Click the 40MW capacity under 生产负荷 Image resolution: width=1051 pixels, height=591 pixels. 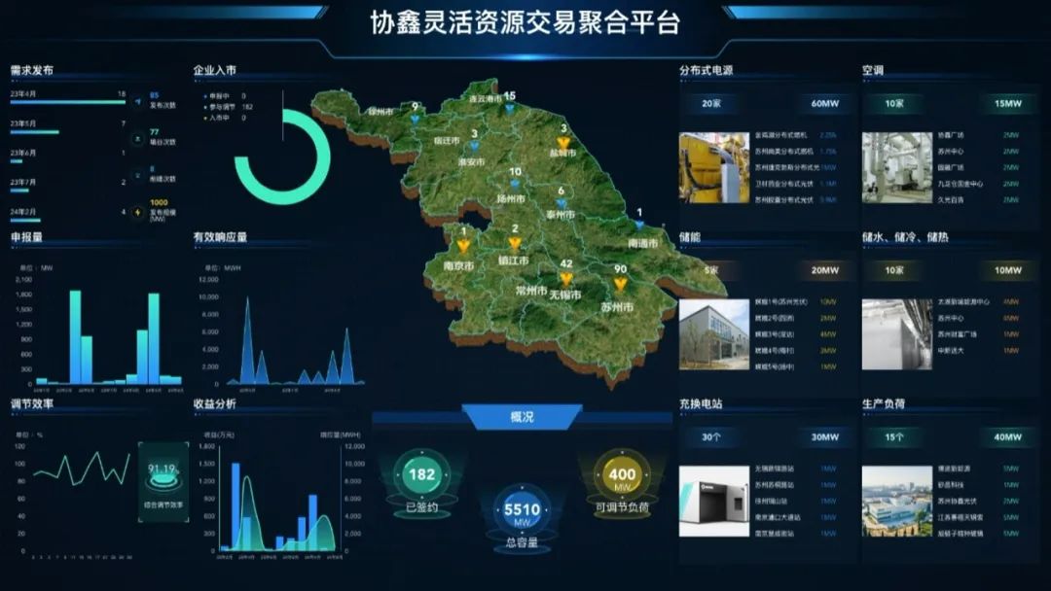click(1008, 437)
